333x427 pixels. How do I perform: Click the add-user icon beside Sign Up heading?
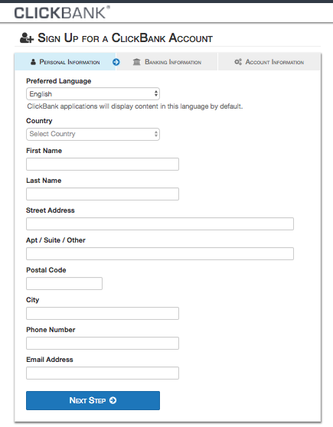(x=27, y=37)
